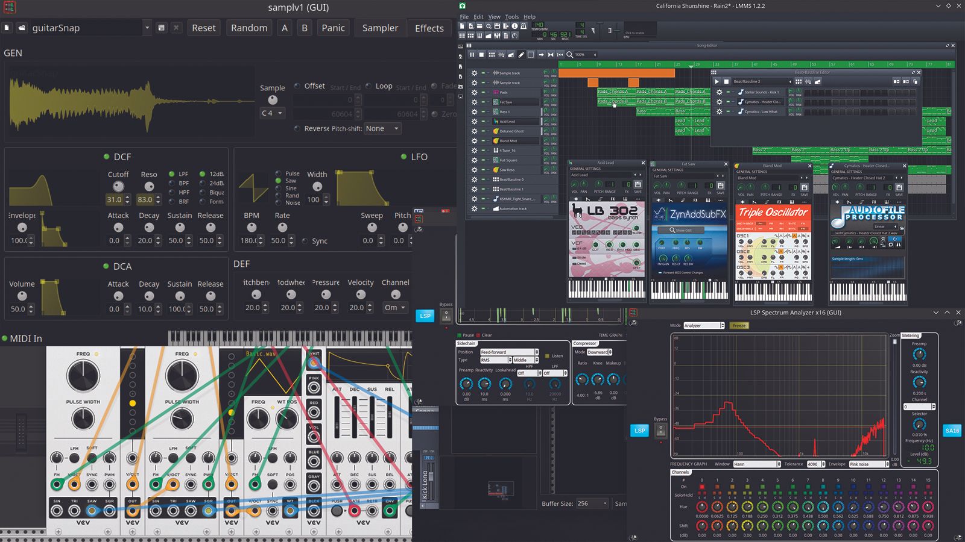Stop song playback in the Song-Editor
965x542 pixels.
pyautogui.click(x=481, y=55)
